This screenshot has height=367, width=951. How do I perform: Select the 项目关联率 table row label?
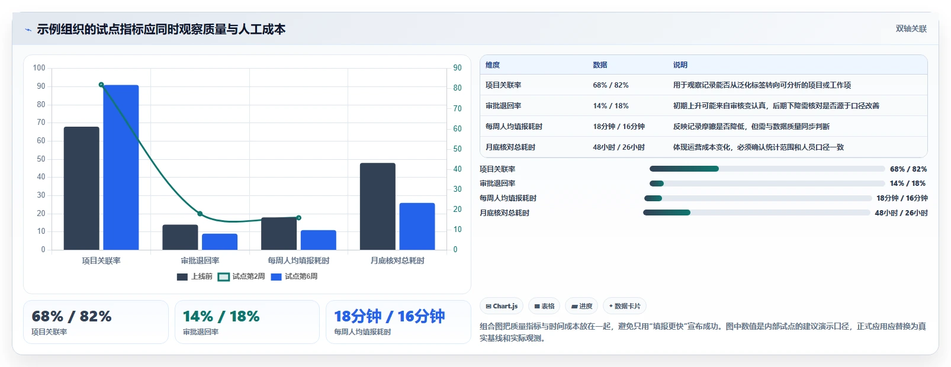click(503, 85)
